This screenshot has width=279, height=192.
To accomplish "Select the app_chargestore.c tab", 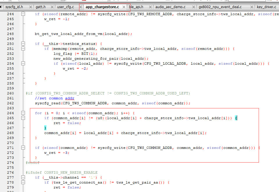I will [x=102, y=7].
